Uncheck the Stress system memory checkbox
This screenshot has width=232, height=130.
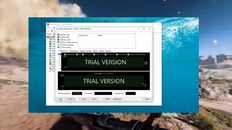click(x=61, y=42)
